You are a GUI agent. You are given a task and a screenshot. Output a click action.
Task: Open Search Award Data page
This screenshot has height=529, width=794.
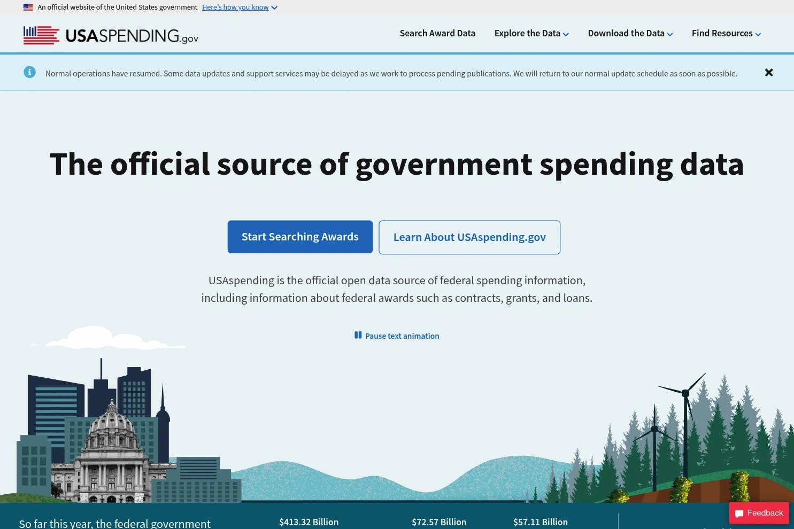point(437,33)
